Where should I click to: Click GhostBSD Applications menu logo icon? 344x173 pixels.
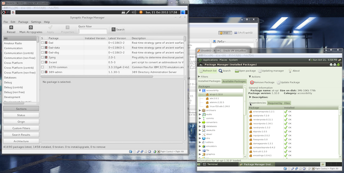click(200, 60)
